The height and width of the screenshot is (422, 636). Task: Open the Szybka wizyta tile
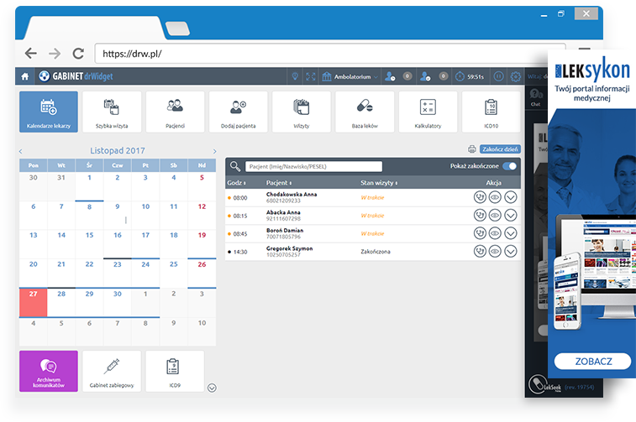[x=112, y=112]
